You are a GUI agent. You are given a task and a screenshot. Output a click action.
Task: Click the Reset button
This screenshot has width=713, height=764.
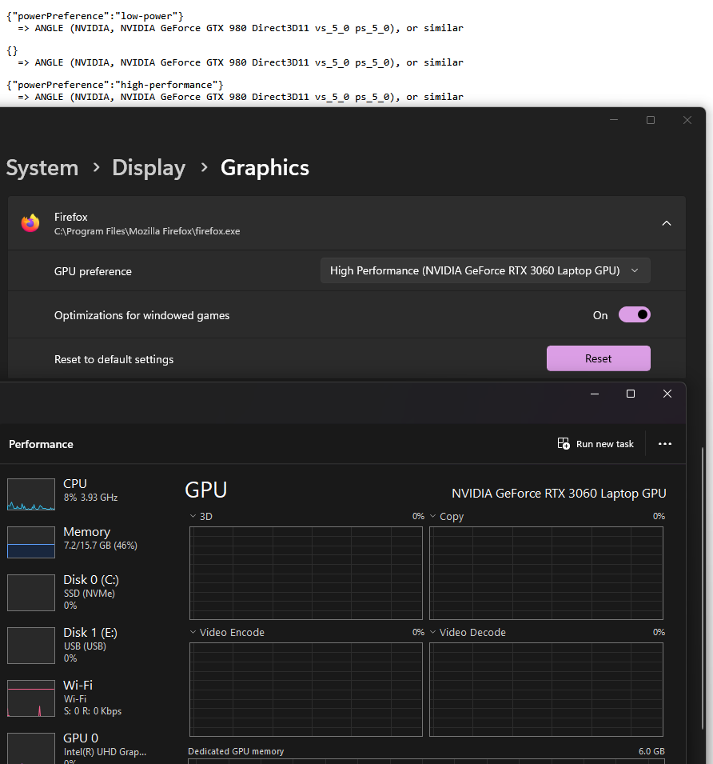[598, 358]
